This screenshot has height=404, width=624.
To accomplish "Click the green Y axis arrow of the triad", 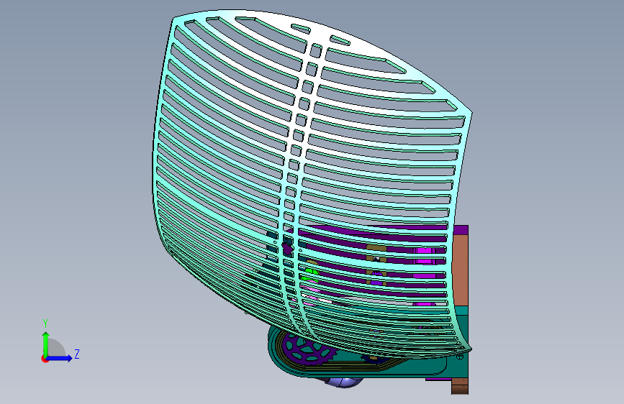I will [x=45, y=344].
